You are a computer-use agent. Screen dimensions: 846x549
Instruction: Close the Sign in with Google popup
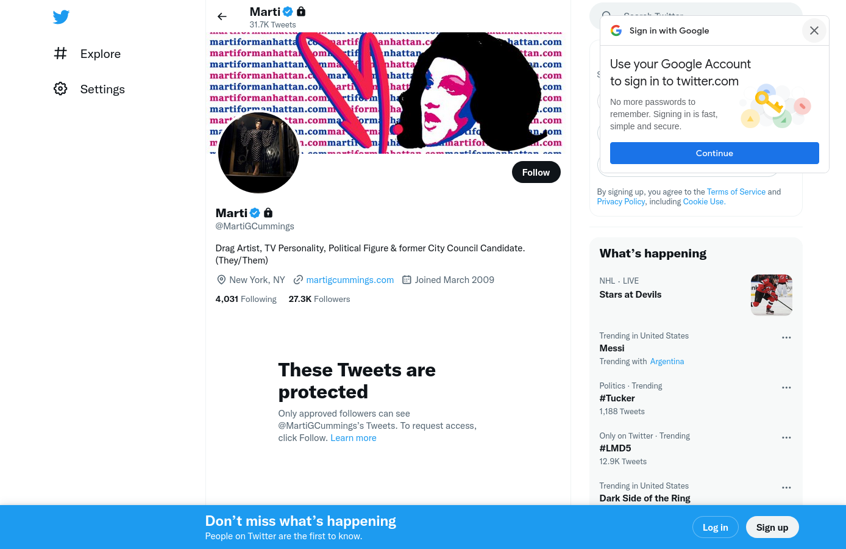(x=814, y=30)
